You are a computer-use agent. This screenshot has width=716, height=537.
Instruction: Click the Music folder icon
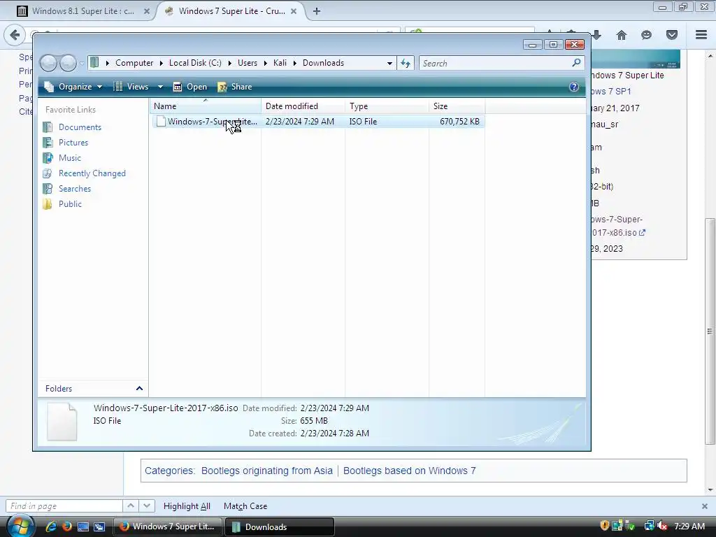click(x=48, y=158)
